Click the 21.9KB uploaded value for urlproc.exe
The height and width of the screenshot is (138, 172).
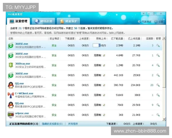[x=136, y=115]
